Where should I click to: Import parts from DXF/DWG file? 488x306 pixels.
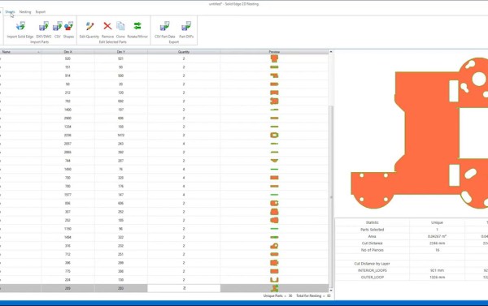click(44, 26)
